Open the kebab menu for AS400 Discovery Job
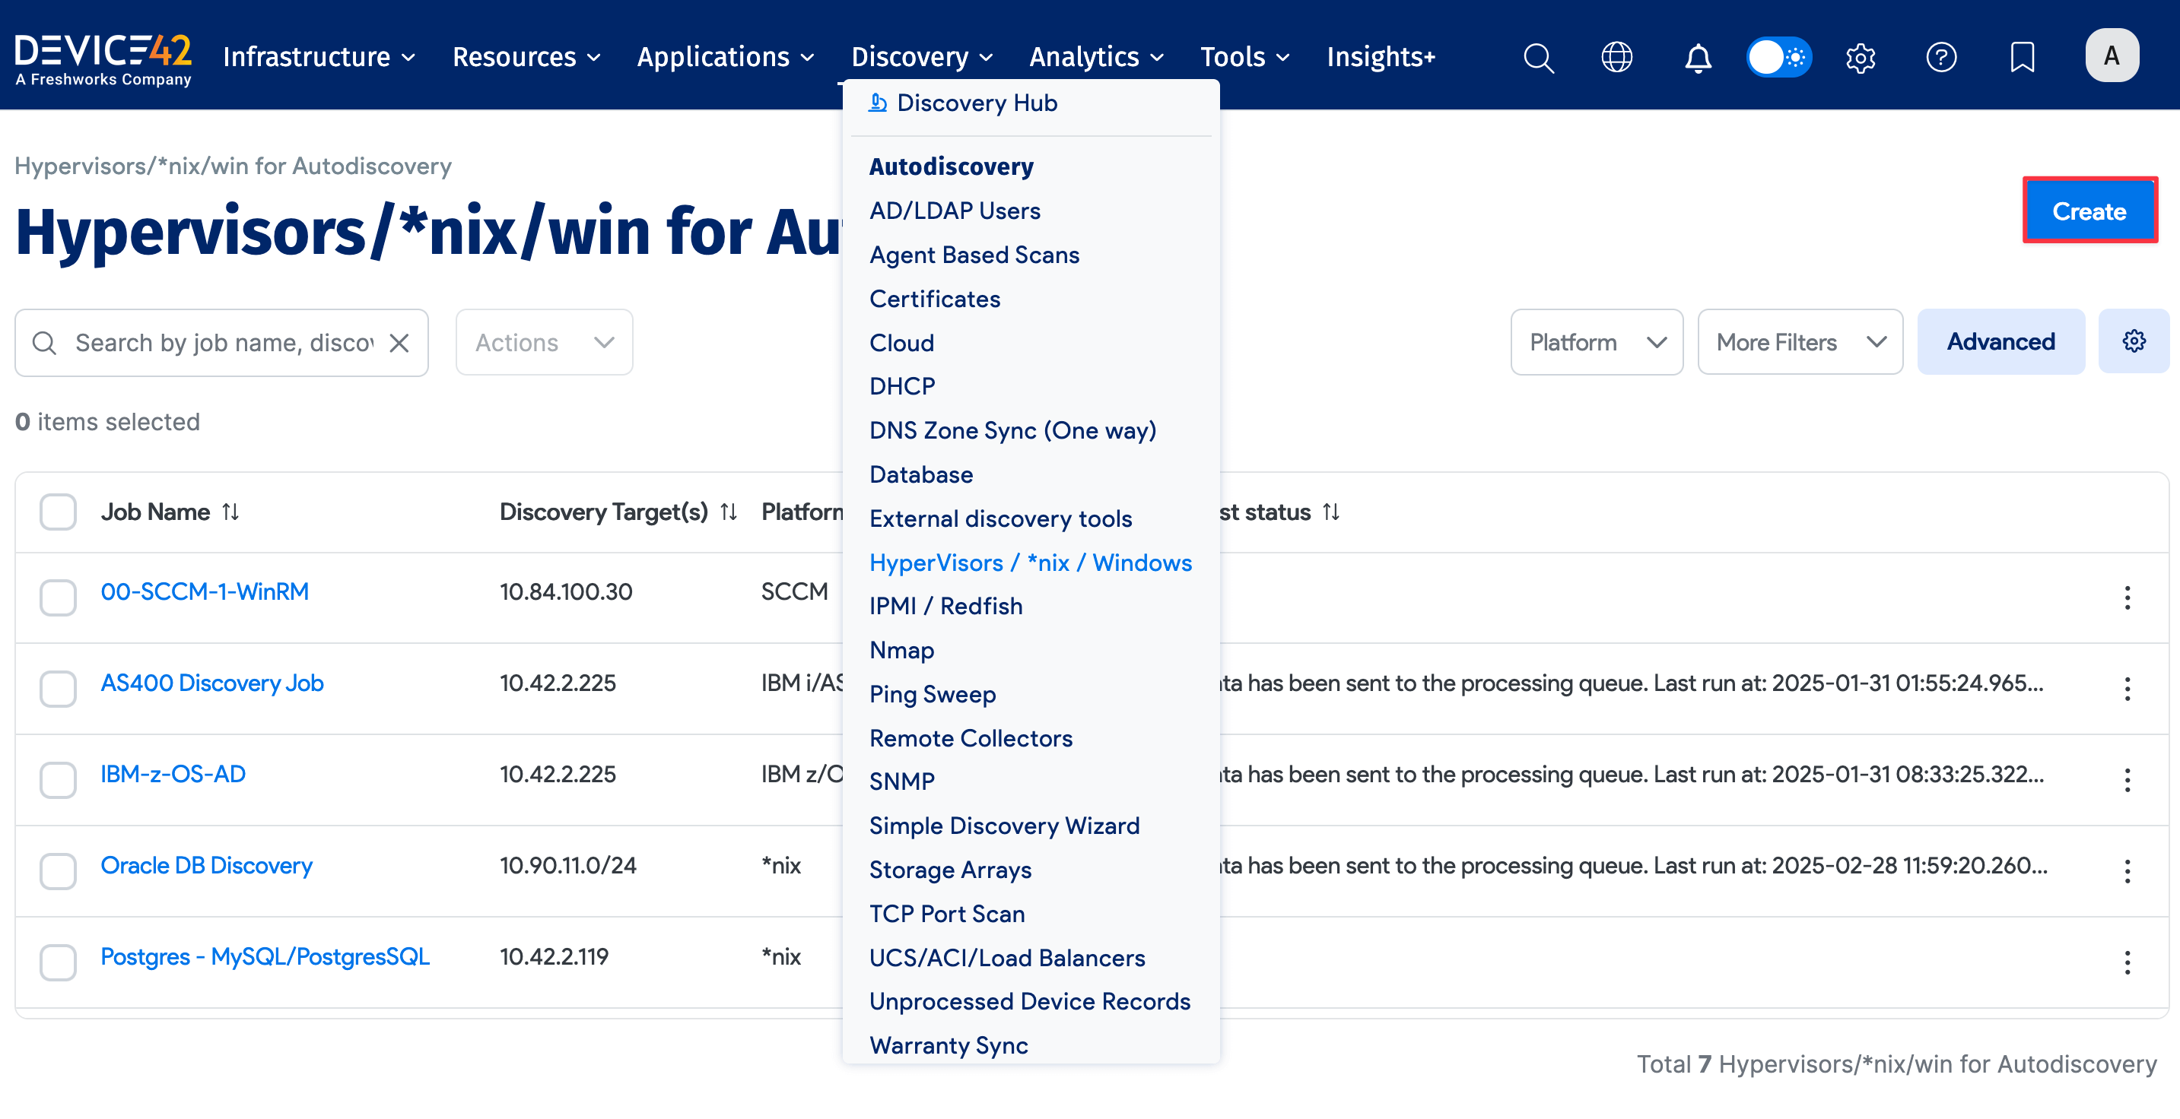The image size is (2180, 1119). pos(2128,689)
